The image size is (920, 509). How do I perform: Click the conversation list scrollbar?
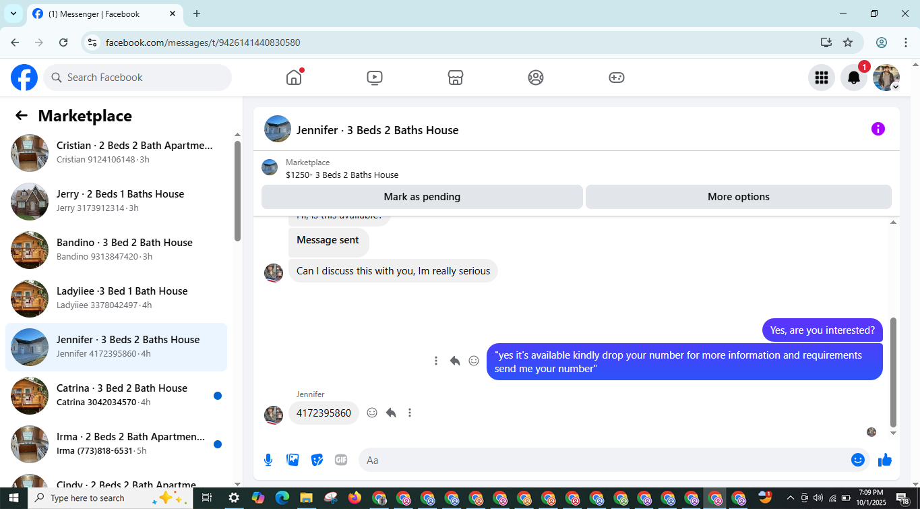pos(237,191)
